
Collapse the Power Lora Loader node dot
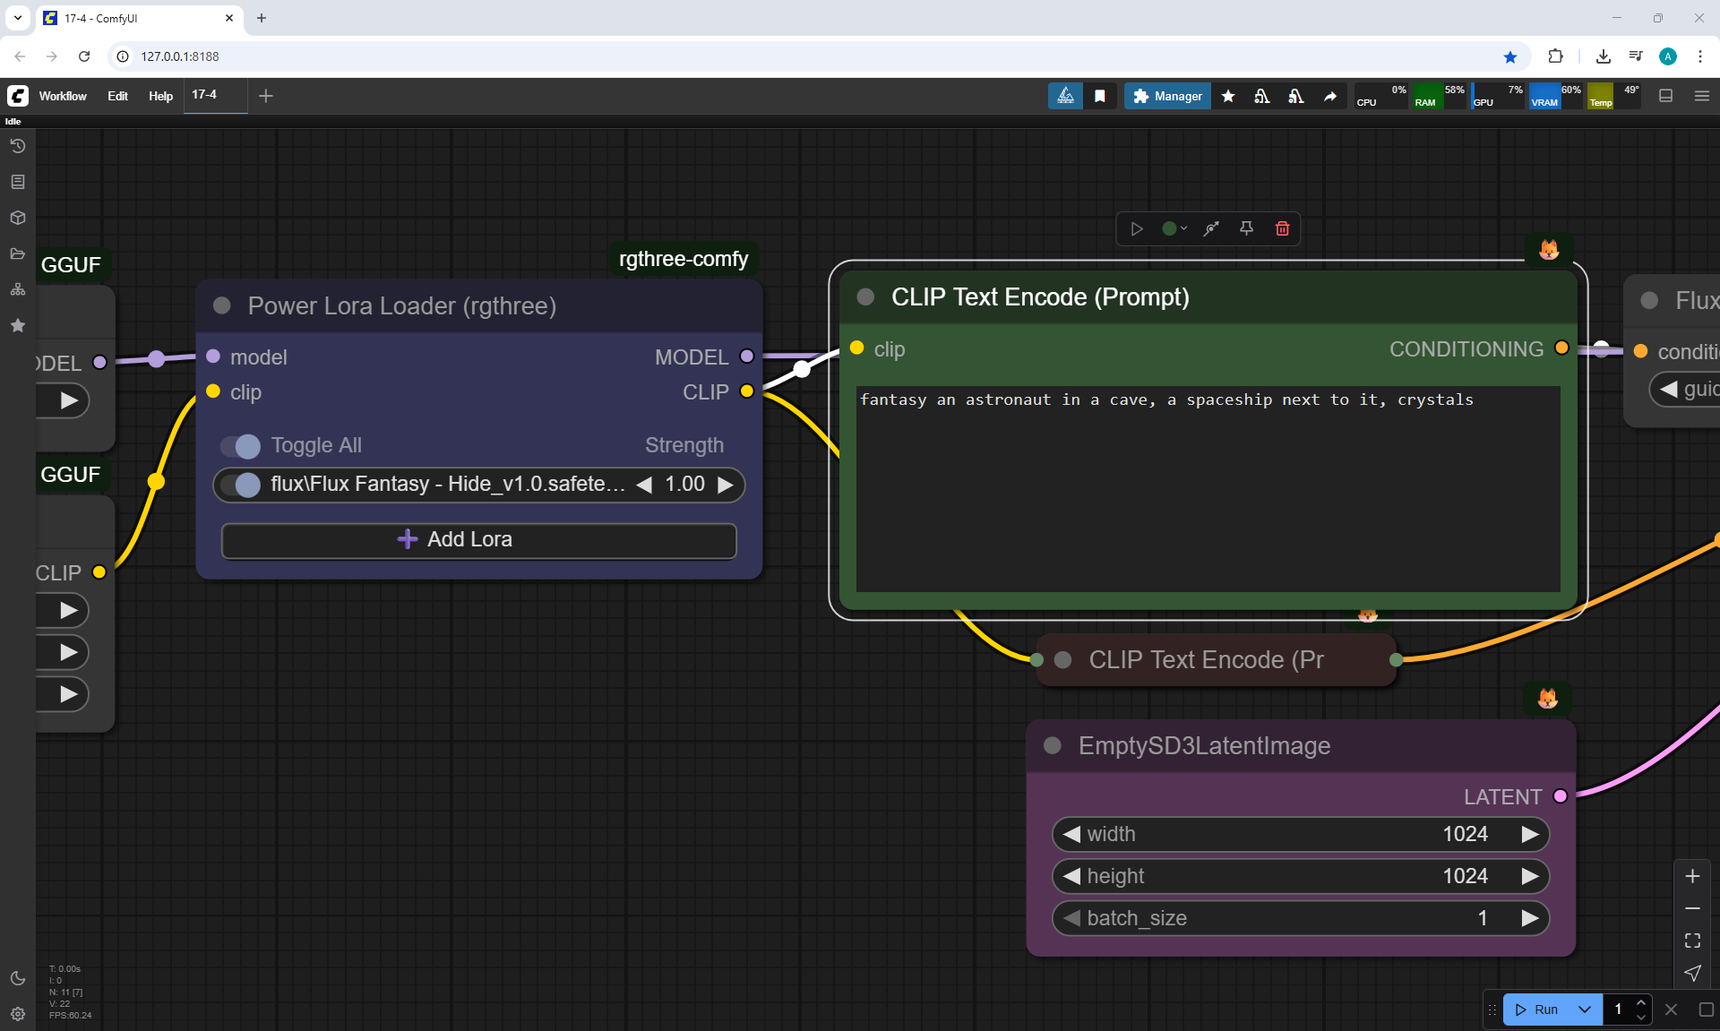coord(222,306)
